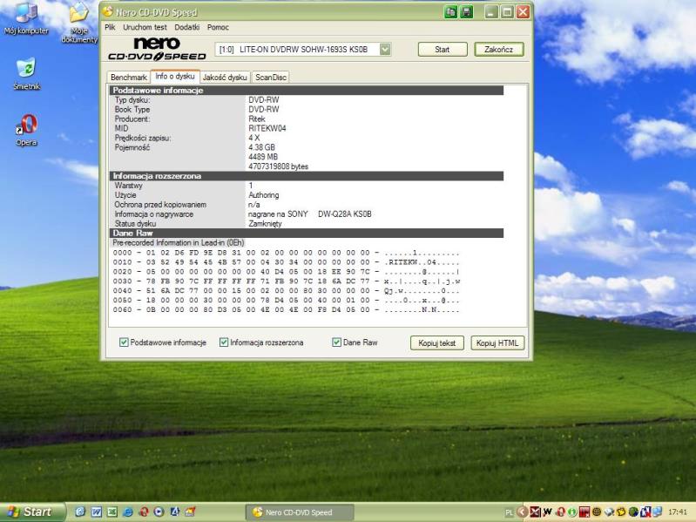Viewport: 696px width, 522px height.
Task: Click the save floppy icon in title bar
Action: [x=467, y=12]
